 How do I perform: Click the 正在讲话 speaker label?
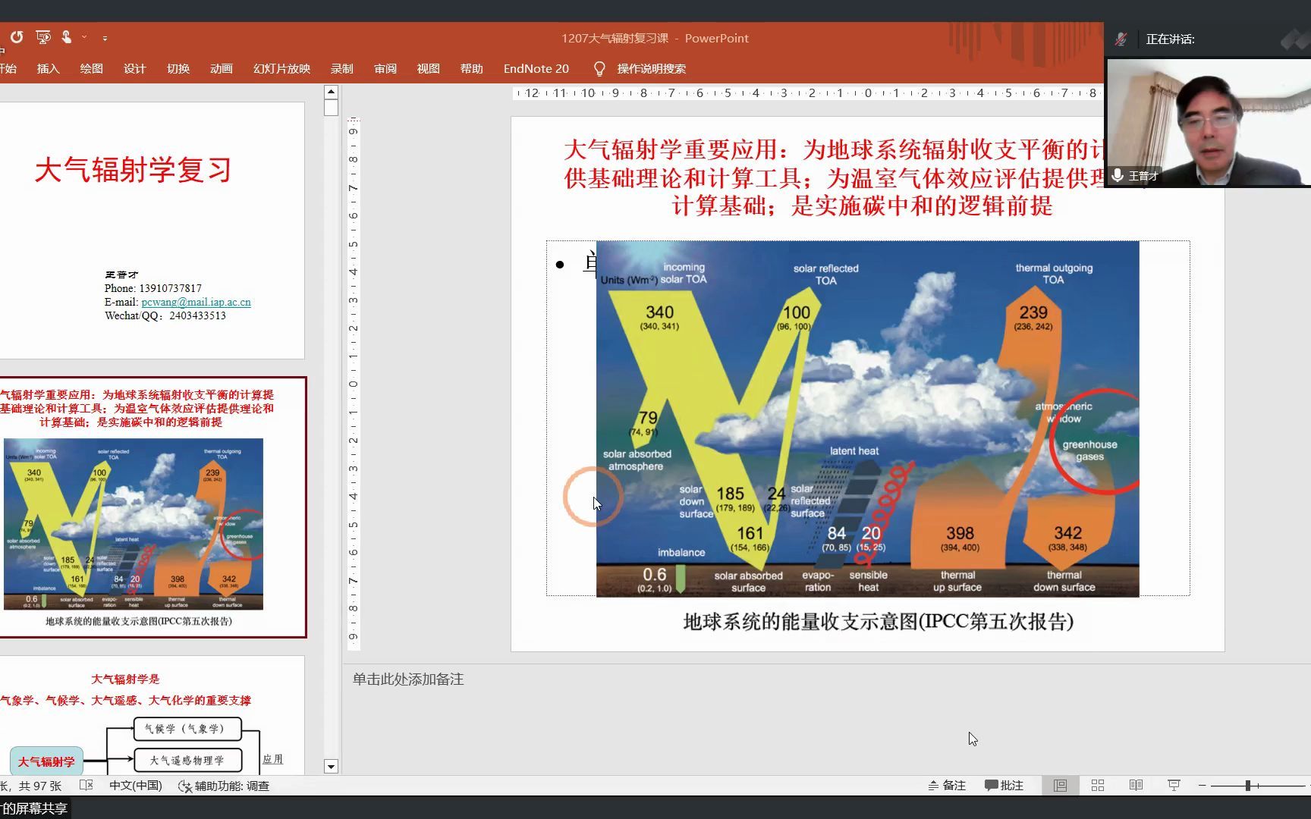coord(1170,39)
